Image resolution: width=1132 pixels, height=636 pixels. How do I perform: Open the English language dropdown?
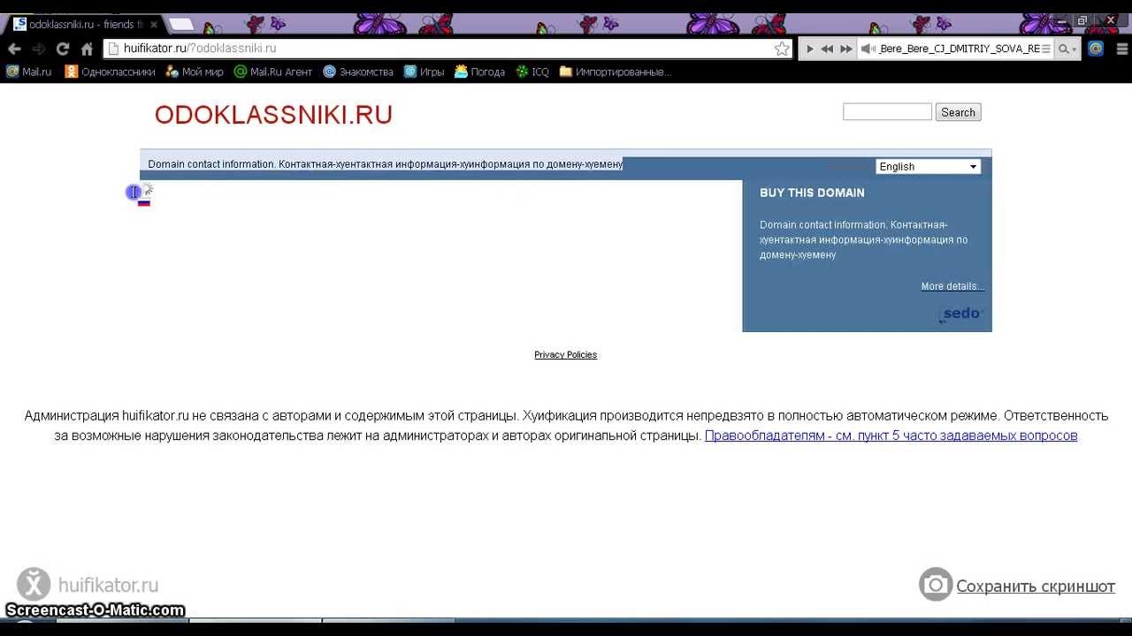coord(928,166)
